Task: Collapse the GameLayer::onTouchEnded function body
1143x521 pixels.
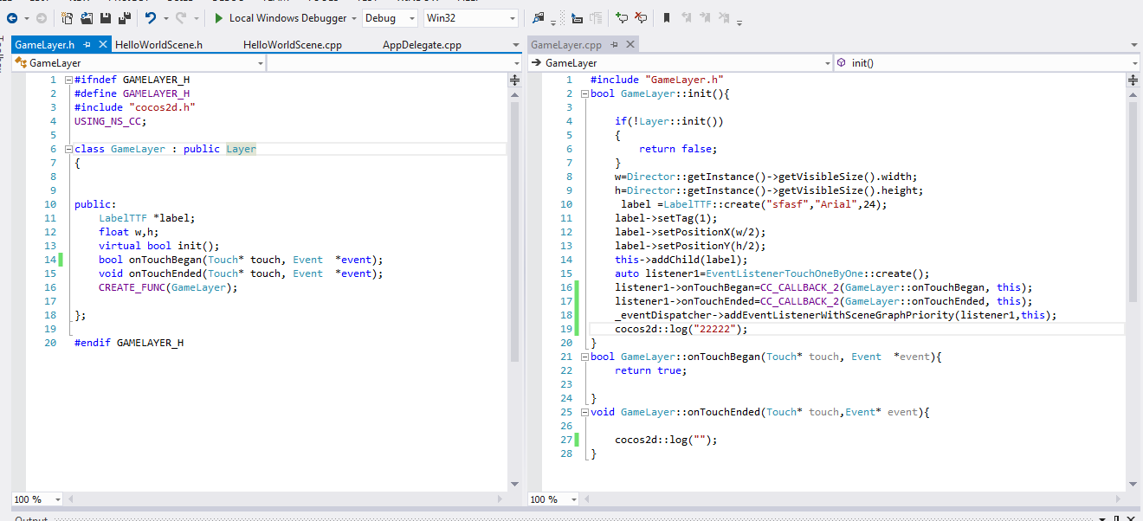Action: 584,412
